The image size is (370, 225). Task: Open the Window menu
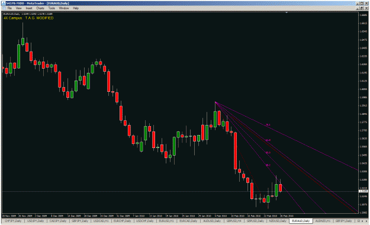coord(64,8)
